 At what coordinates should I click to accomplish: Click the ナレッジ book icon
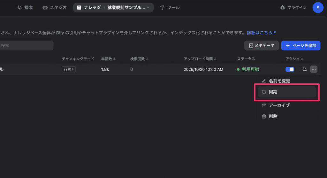click(x=79, y=7)
